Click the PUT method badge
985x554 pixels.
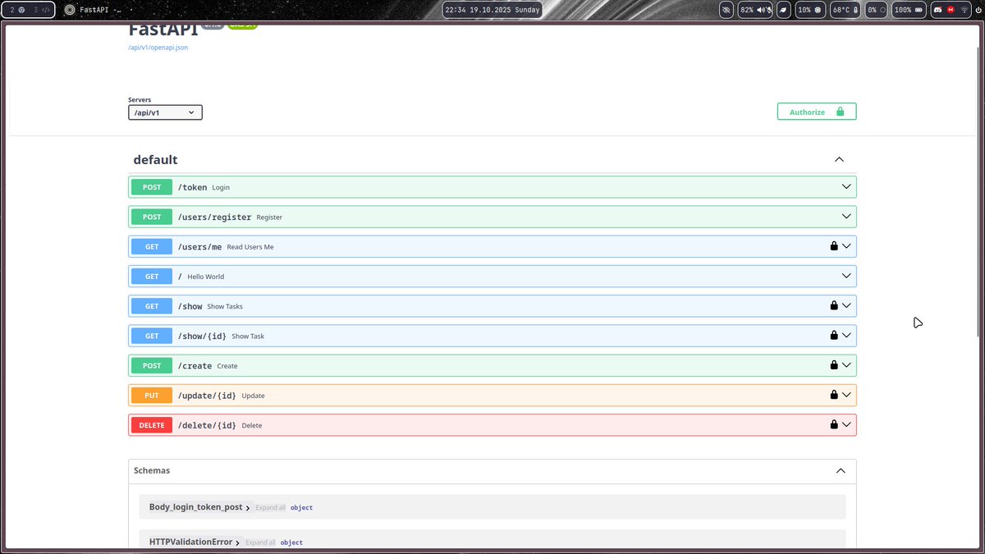pyautogui.click(x=152, y=396)
